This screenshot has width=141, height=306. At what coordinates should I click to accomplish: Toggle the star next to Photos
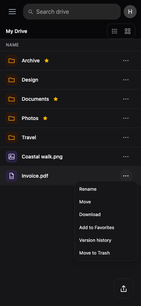pyautogui.click(x=45, y=118)
